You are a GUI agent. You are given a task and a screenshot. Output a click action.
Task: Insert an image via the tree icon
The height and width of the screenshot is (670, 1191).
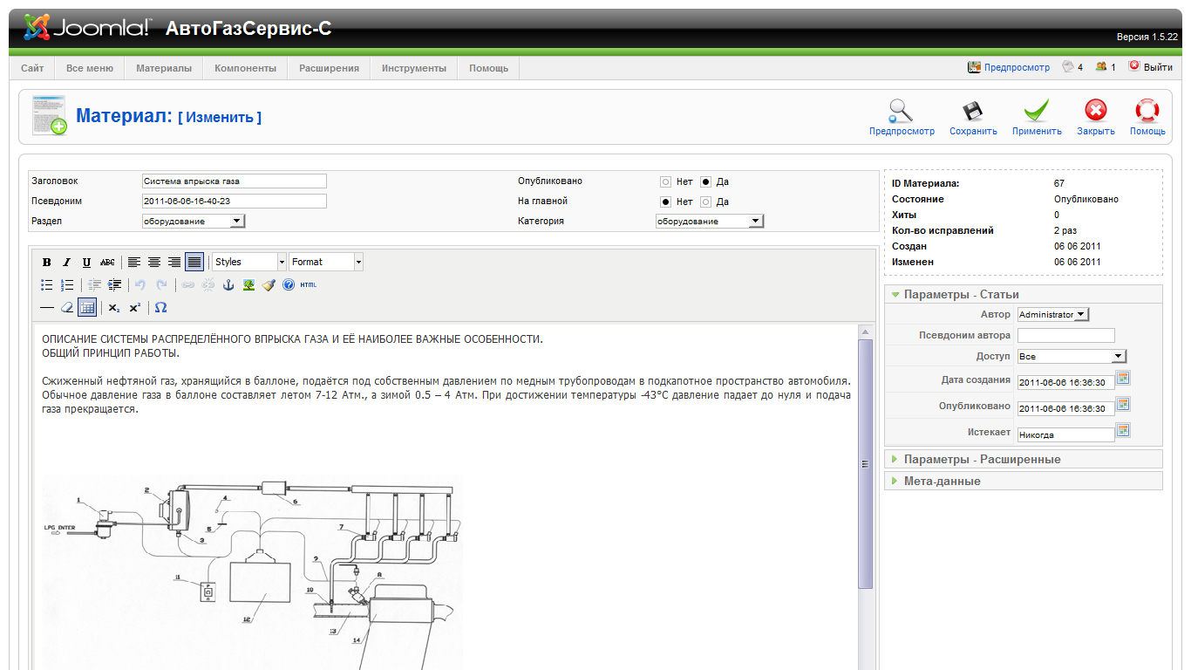pos(248,284)
